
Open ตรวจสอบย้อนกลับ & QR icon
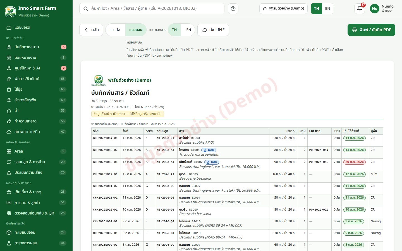click(x=9, y=213)
